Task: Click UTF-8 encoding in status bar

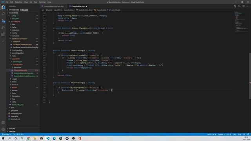Action: [x=229, y=134]
